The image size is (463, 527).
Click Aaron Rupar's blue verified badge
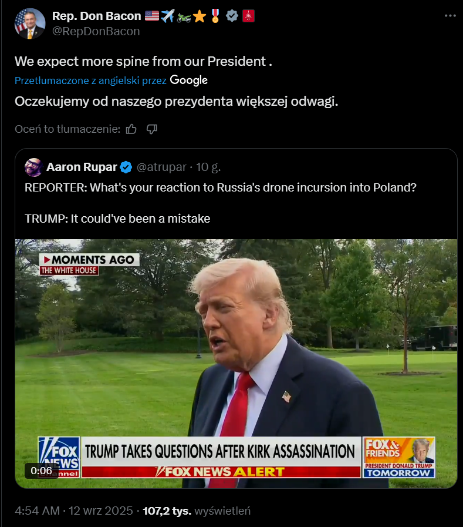point(126,167)
